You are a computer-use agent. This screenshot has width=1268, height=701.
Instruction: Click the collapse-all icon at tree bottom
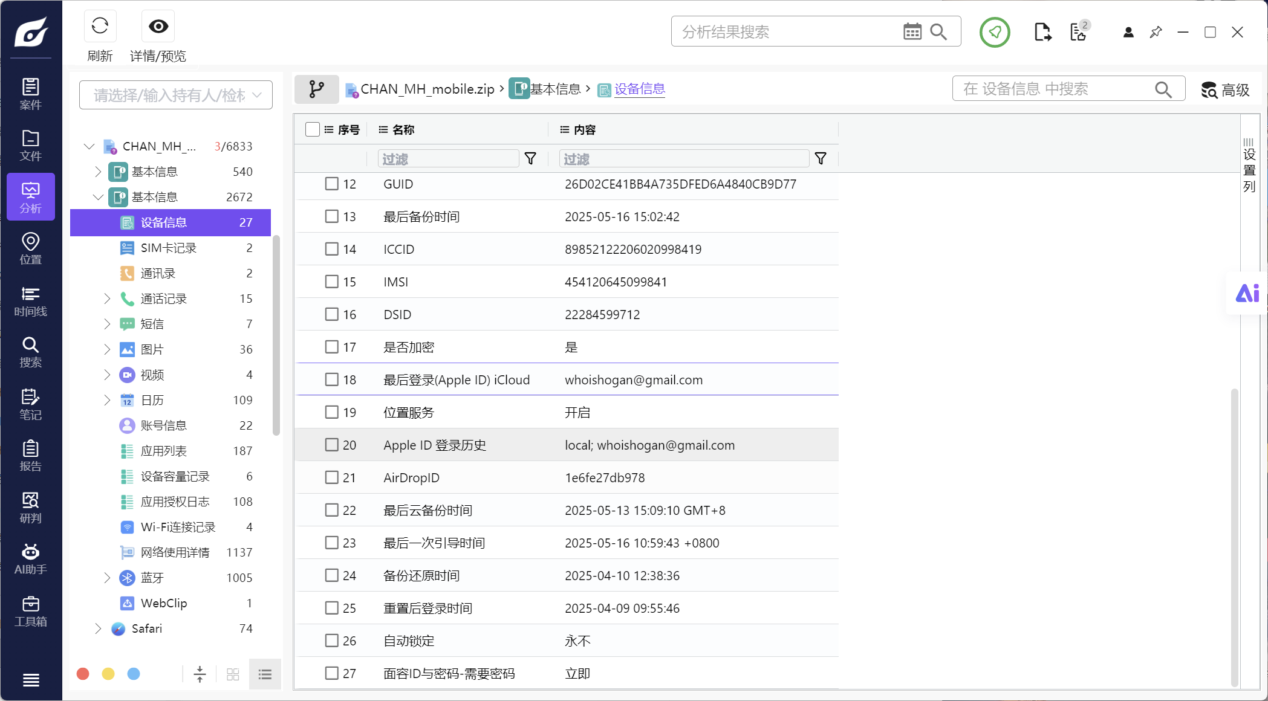point(200,674)
